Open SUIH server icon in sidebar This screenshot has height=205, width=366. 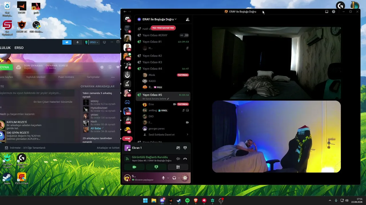[x=127, y=84]
